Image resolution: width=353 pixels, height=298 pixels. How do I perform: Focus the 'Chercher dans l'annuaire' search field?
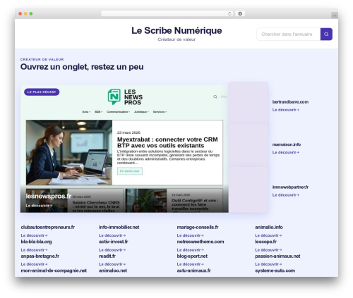point(289,35)
